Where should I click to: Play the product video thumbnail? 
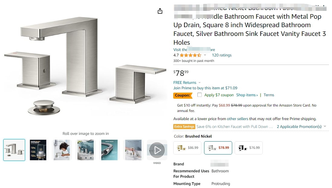coord(157,150)
